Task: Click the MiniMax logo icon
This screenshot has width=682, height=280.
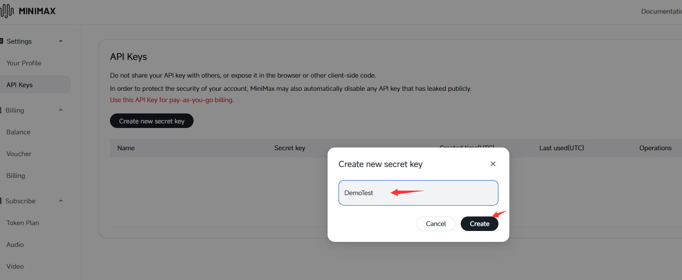Action: click(x=7, y=11)
